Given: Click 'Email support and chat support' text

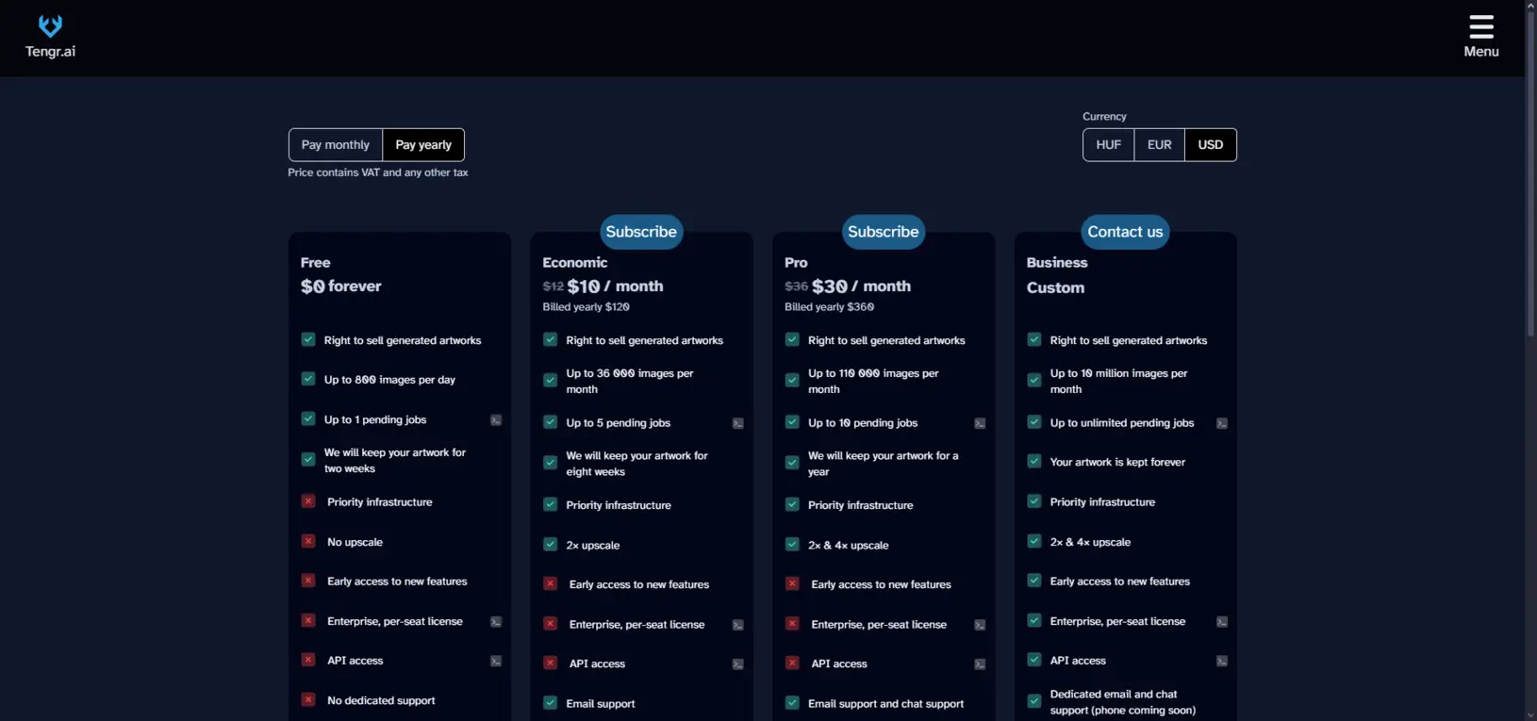Looking at the screenshot, I should (x=885, y=704).
